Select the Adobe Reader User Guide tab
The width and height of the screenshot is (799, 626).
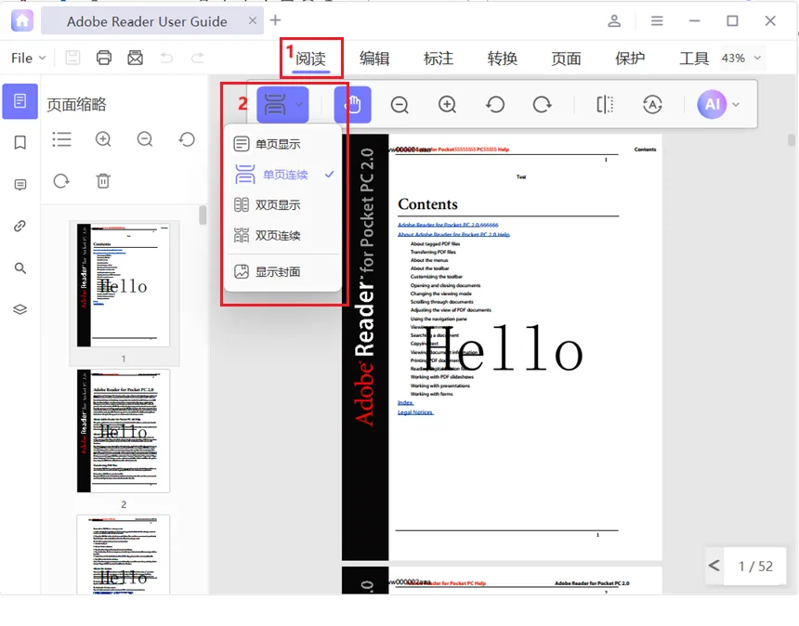click(147, 21)
